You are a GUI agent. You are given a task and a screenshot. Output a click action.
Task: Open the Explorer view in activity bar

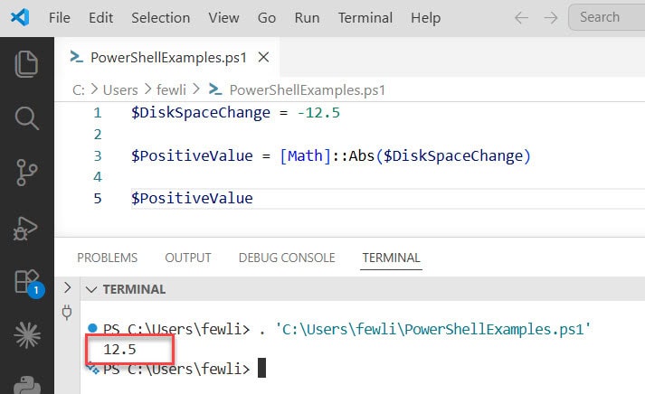(27, 63)
